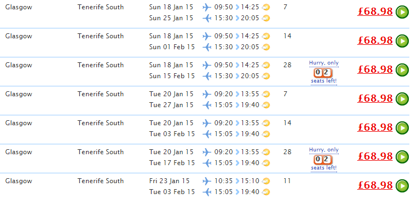Click outbound plane icon for Fri 23 Jan flight
Viewport: 411px width, 199px height.
pos(207,181)
